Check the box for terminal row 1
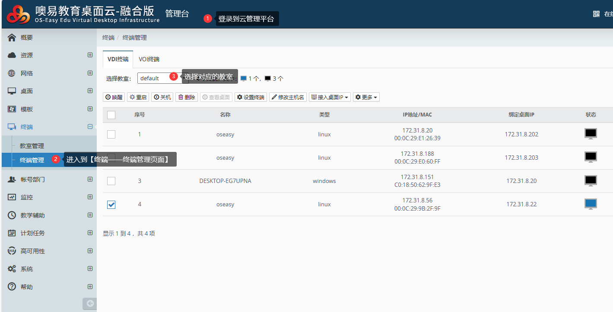This screenshot has height=312, width=613. [x=111, y=134]
